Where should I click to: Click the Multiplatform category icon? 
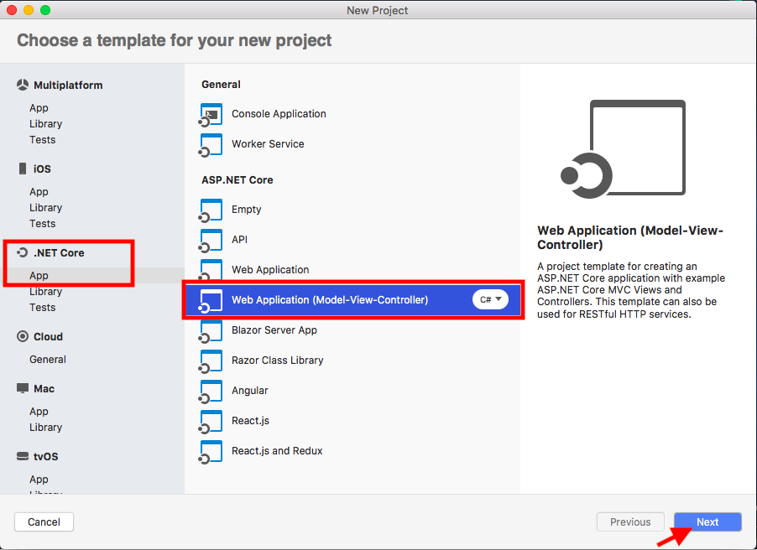22,85
